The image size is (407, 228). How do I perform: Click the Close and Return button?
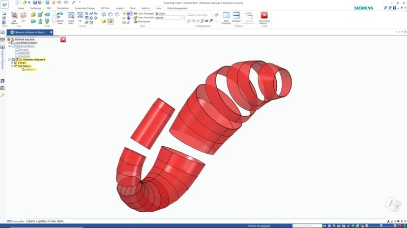[264, 17]
